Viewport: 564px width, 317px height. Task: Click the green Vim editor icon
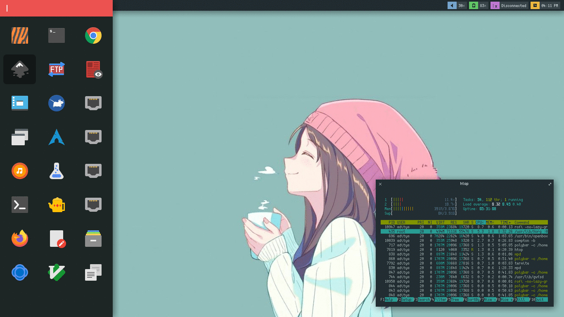point(56,272)
